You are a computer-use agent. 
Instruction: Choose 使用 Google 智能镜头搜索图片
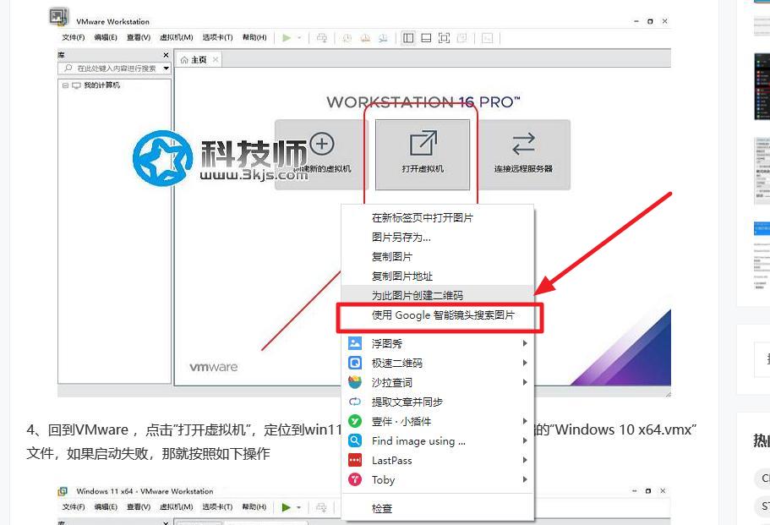click(438, 314)
